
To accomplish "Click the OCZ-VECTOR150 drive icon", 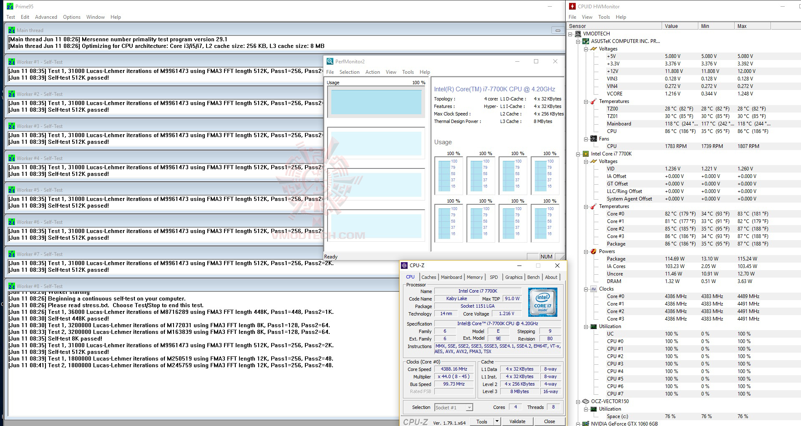I will point(586,401).
